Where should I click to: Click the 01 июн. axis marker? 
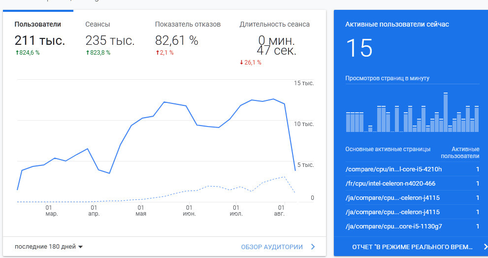coord(189,211)
